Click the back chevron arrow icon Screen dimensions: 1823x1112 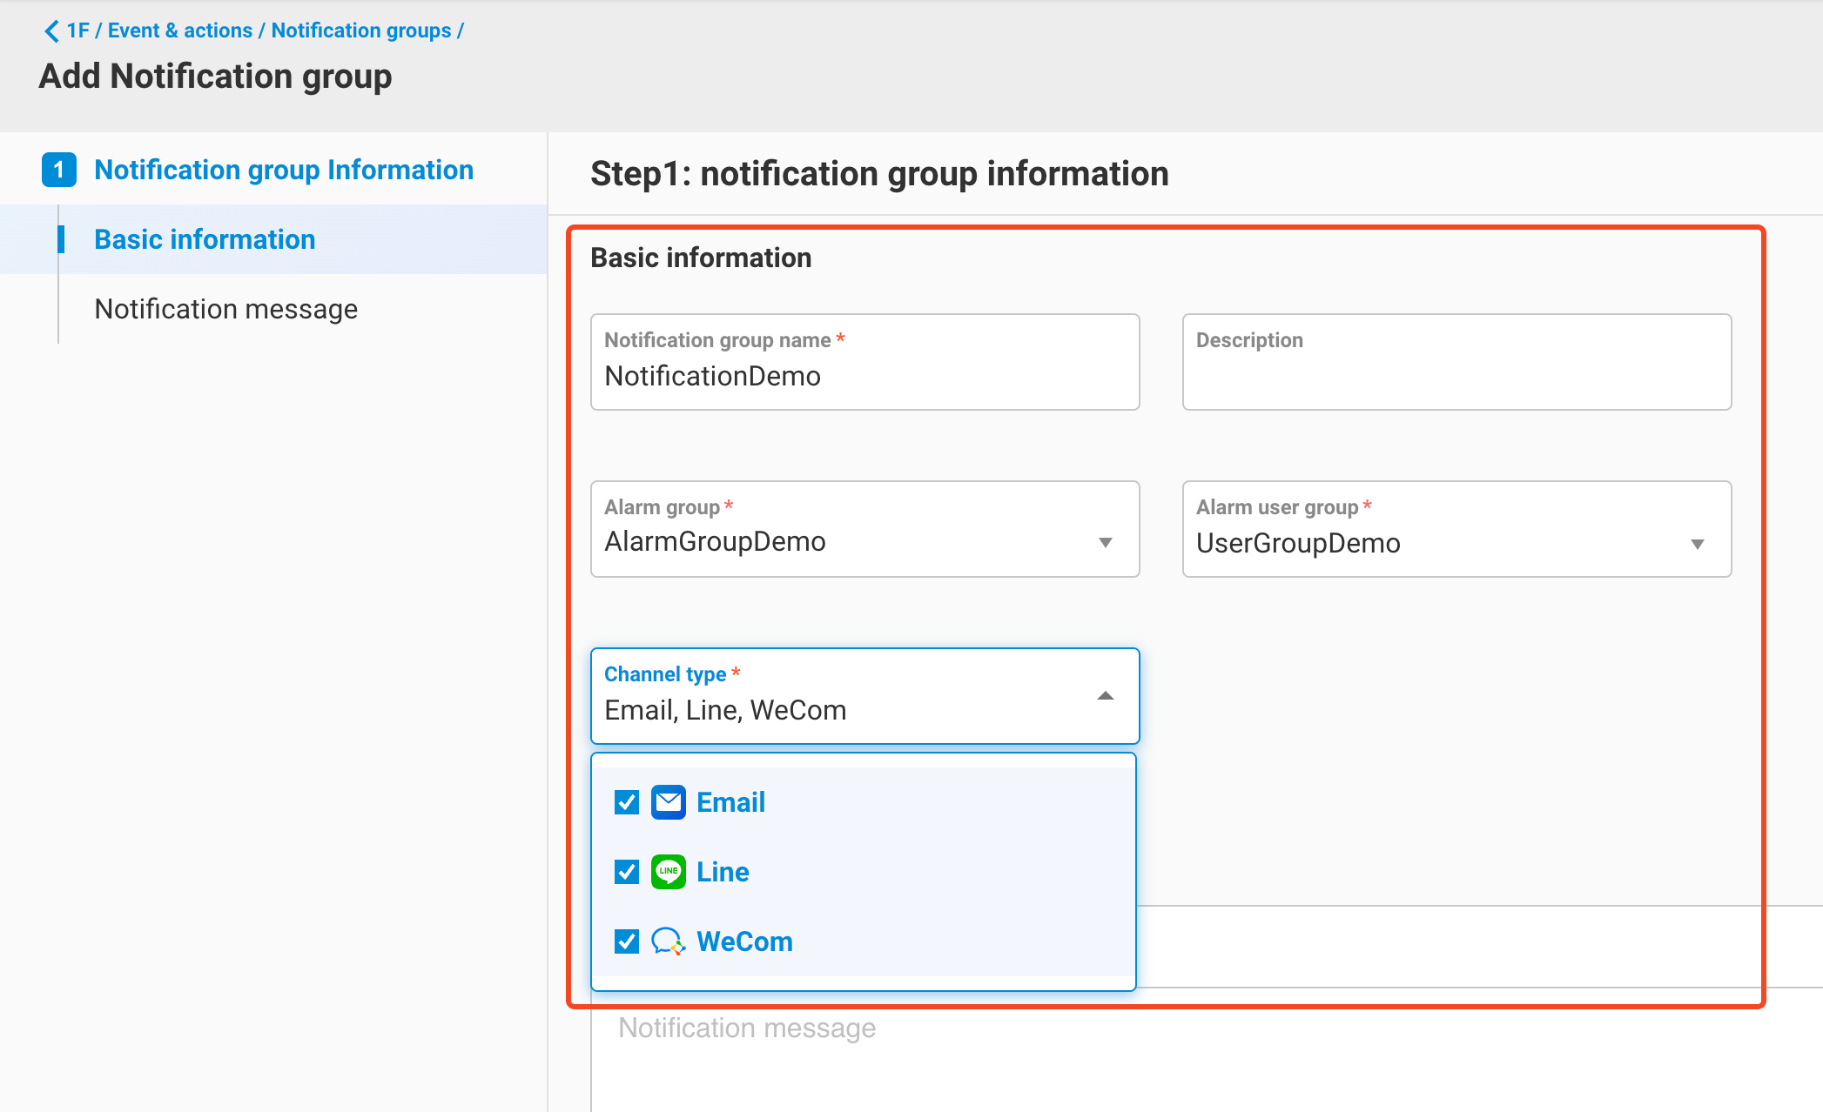click(x=51, y=31)
